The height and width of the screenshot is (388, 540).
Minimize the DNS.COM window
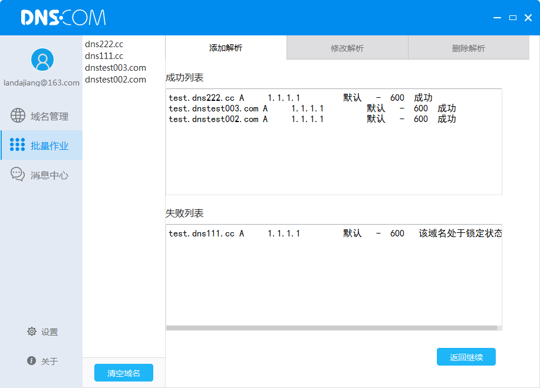[497, 18]
